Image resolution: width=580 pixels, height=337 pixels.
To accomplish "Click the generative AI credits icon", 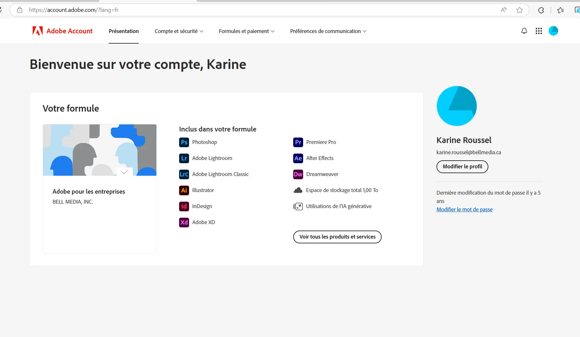I will click(298, 206).
